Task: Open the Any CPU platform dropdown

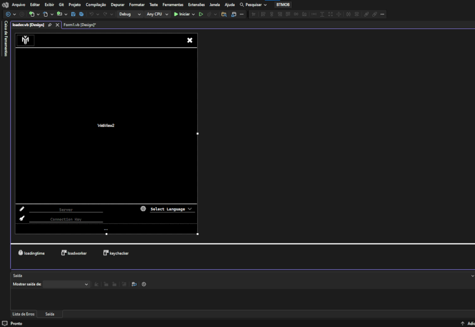Action: click(157, 14)
